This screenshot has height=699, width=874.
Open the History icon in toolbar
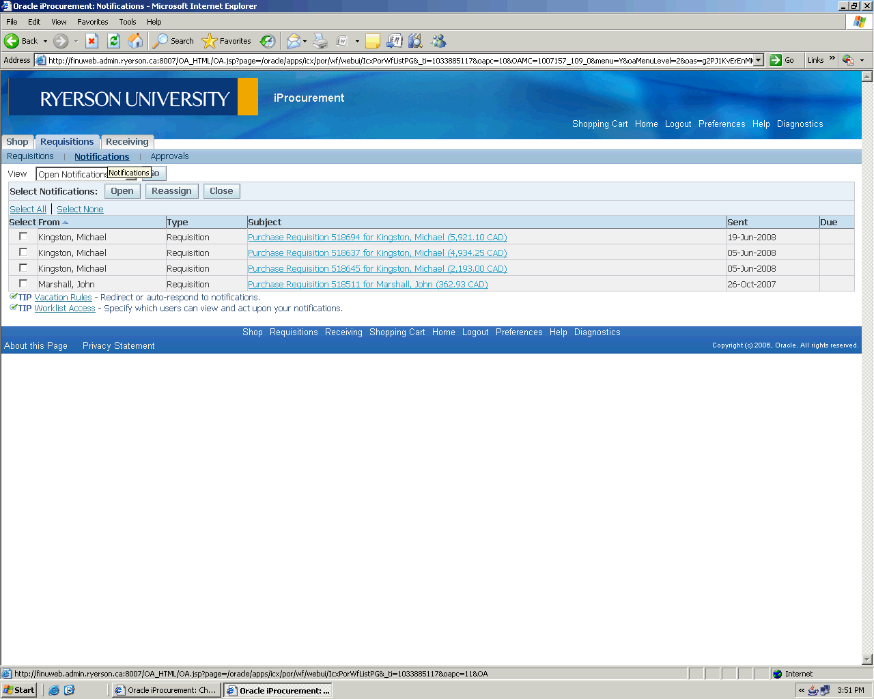pos(268,41)
